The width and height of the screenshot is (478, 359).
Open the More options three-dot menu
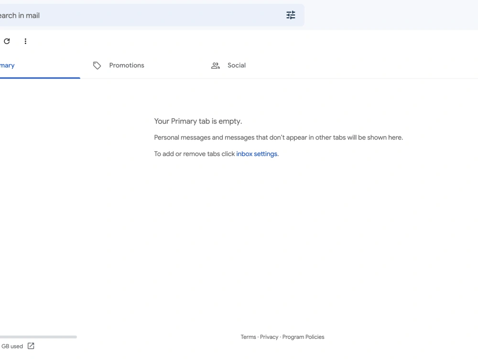(25, 41)
